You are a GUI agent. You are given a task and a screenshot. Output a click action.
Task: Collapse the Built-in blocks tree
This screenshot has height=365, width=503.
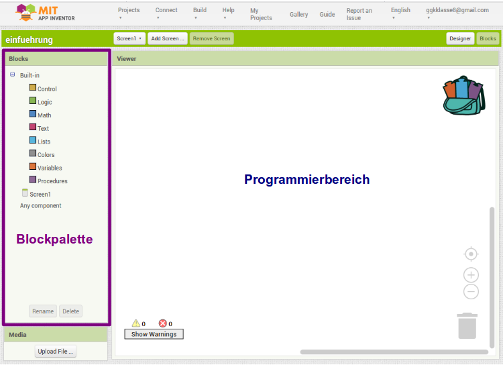click(x=13, y=75)
